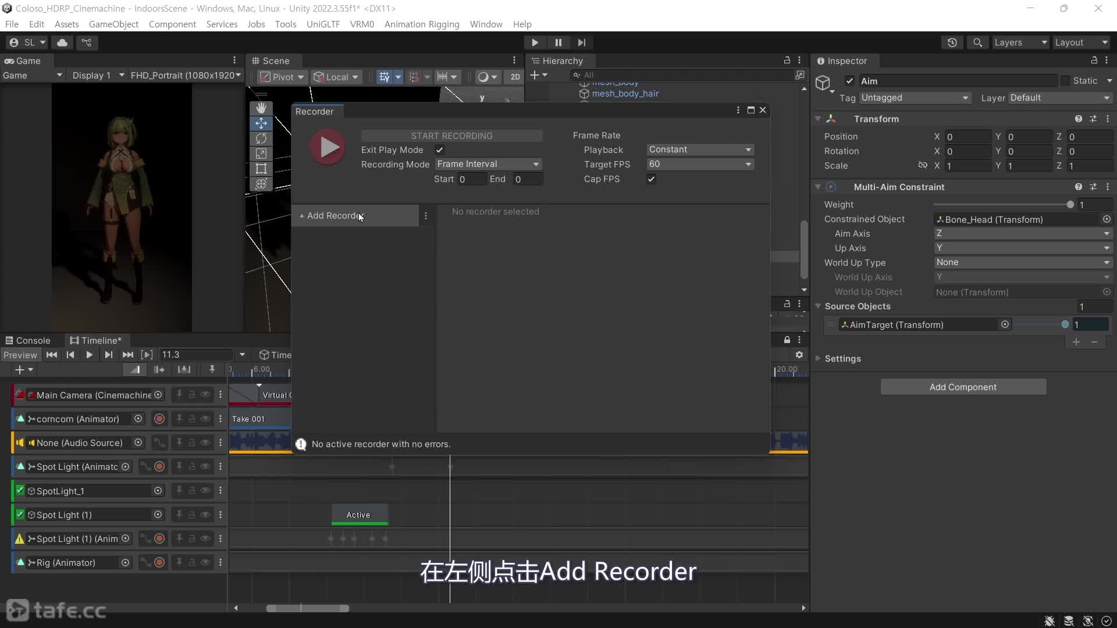Select the Hand tool in the Scene toolbar
The width and height of the screenshot is (1117, 628).
[262, 108]
